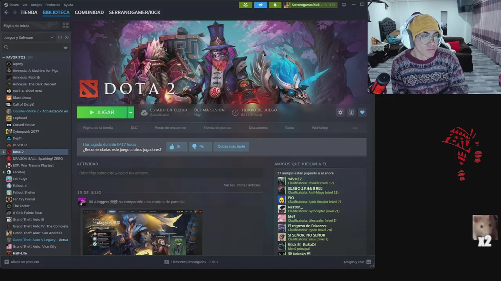Launch Dota 2 with JUGAR button
The image size is (501, 281).
[102, 112]
